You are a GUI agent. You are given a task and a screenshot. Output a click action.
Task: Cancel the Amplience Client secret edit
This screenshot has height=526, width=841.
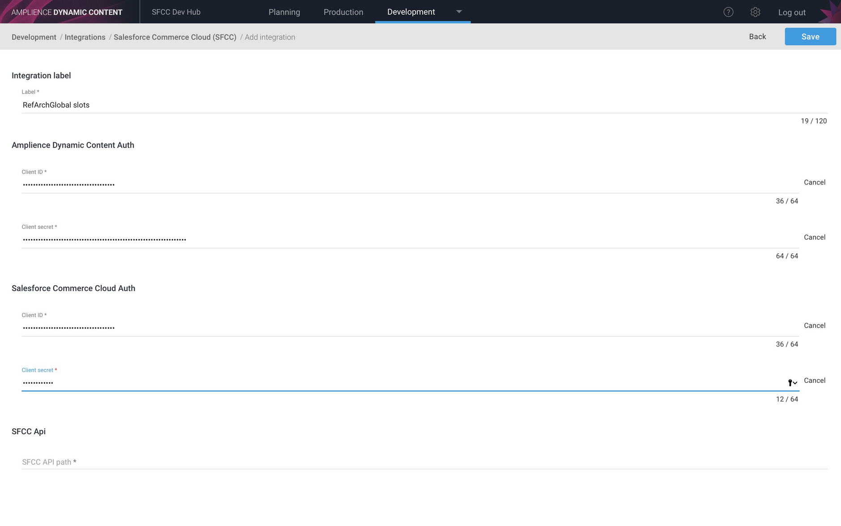point(814,237)
